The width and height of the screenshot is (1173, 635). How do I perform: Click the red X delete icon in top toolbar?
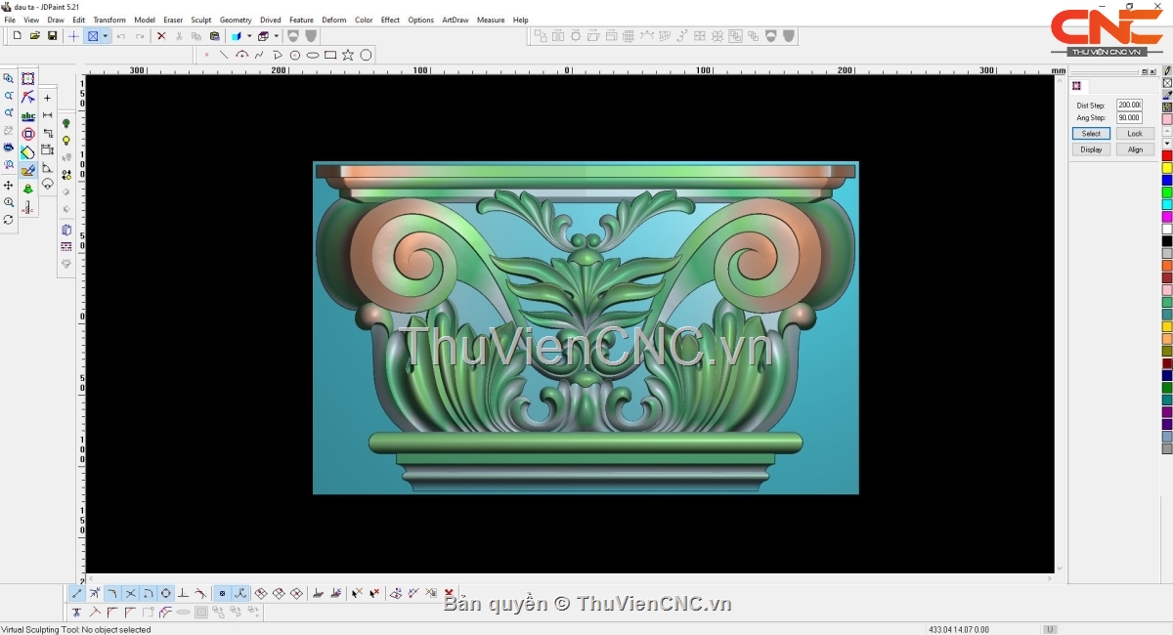(x=161, y=36)
